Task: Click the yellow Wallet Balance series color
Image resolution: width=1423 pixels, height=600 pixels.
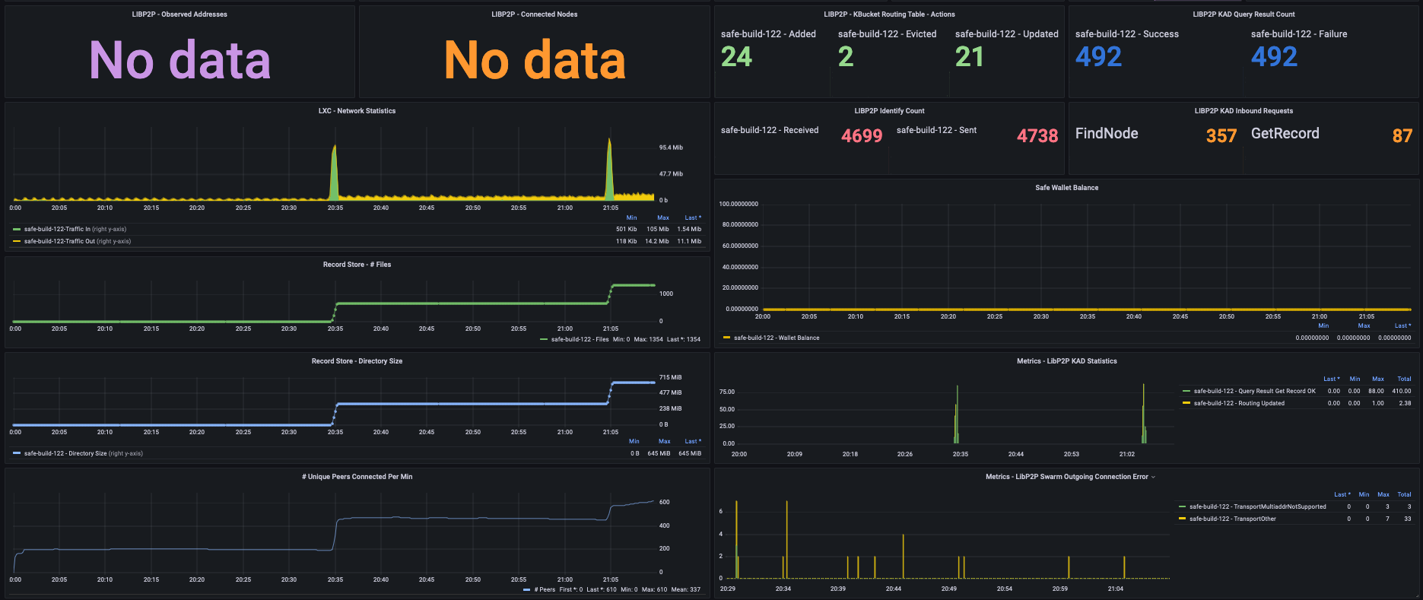Action: coord(726,338)
